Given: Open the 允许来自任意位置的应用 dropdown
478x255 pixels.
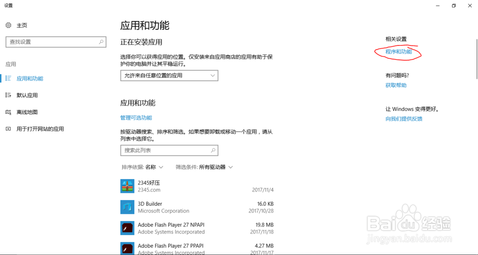Looking at the screenshot, I should [x=169, y=75].
